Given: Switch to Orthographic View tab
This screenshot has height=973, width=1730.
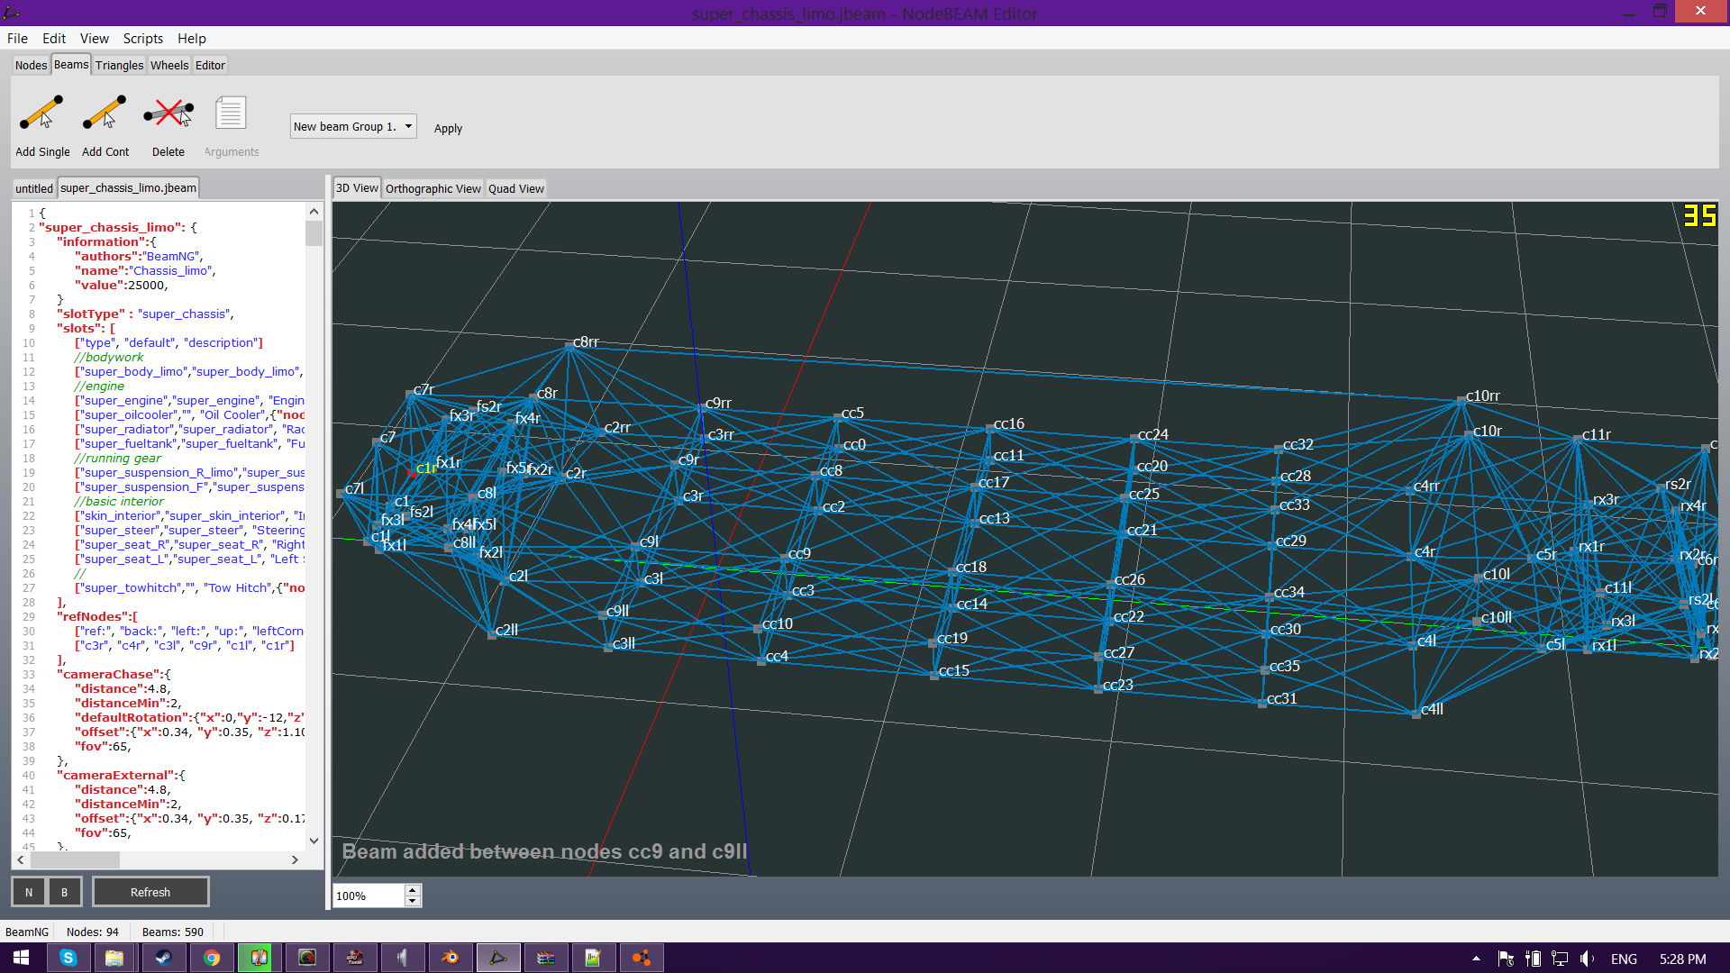Looking at the screenshot, I should [x=432, y=188].
